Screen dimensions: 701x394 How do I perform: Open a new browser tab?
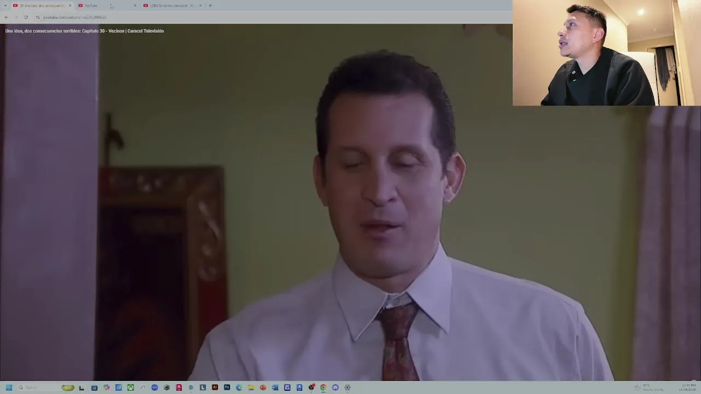tap(210, 5)
